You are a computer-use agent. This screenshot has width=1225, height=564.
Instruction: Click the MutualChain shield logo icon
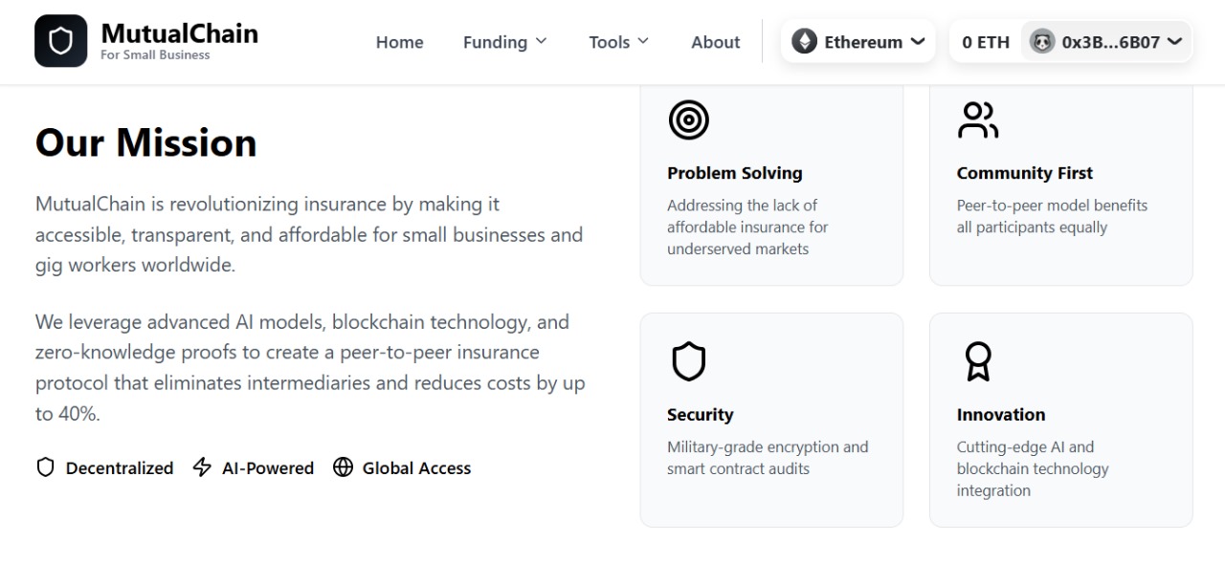pyautogui.click(x=60, y=41)
